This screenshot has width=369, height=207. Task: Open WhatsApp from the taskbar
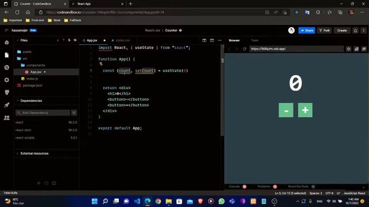click(x=221, y=201)
